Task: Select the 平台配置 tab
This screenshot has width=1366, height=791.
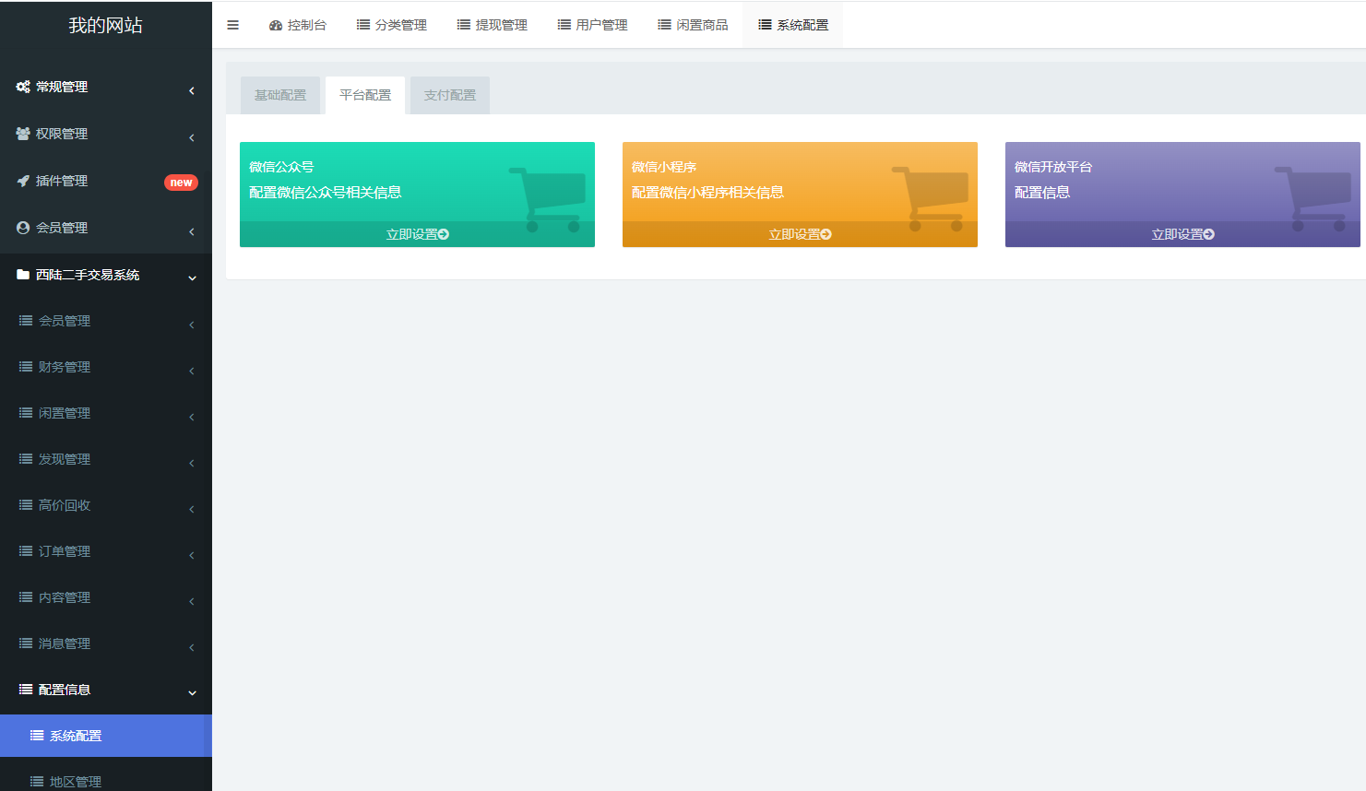Action: [365, 95]
